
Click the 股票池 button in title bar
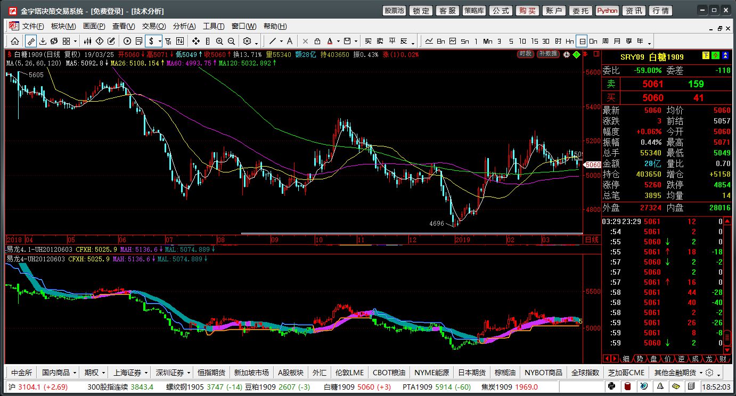394,11
